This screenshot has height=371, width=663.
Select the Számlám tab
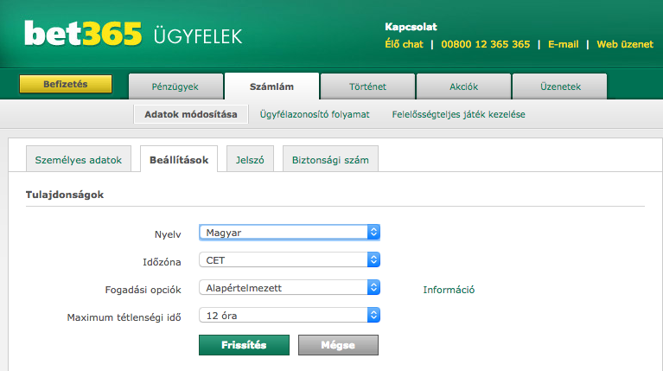point(271,86)
